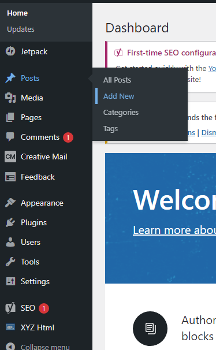Click the Yoast logo in SEO notice
This screenshot has height=350, width=216.
[x=118, y=53]
